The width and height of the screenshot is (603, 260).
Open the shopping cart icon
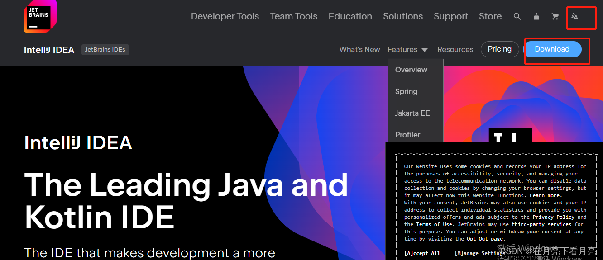[555, 16]
